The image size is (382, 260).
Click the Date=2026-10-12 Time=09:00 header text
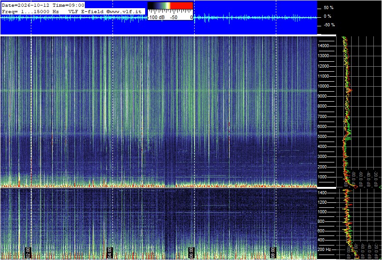click(43, 5)
